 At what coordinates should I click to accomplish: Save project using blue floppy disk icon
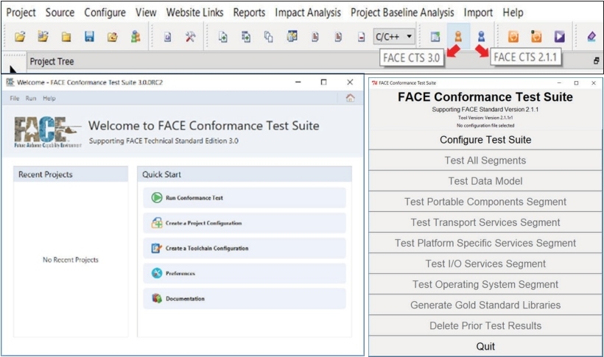pos(89,37)
